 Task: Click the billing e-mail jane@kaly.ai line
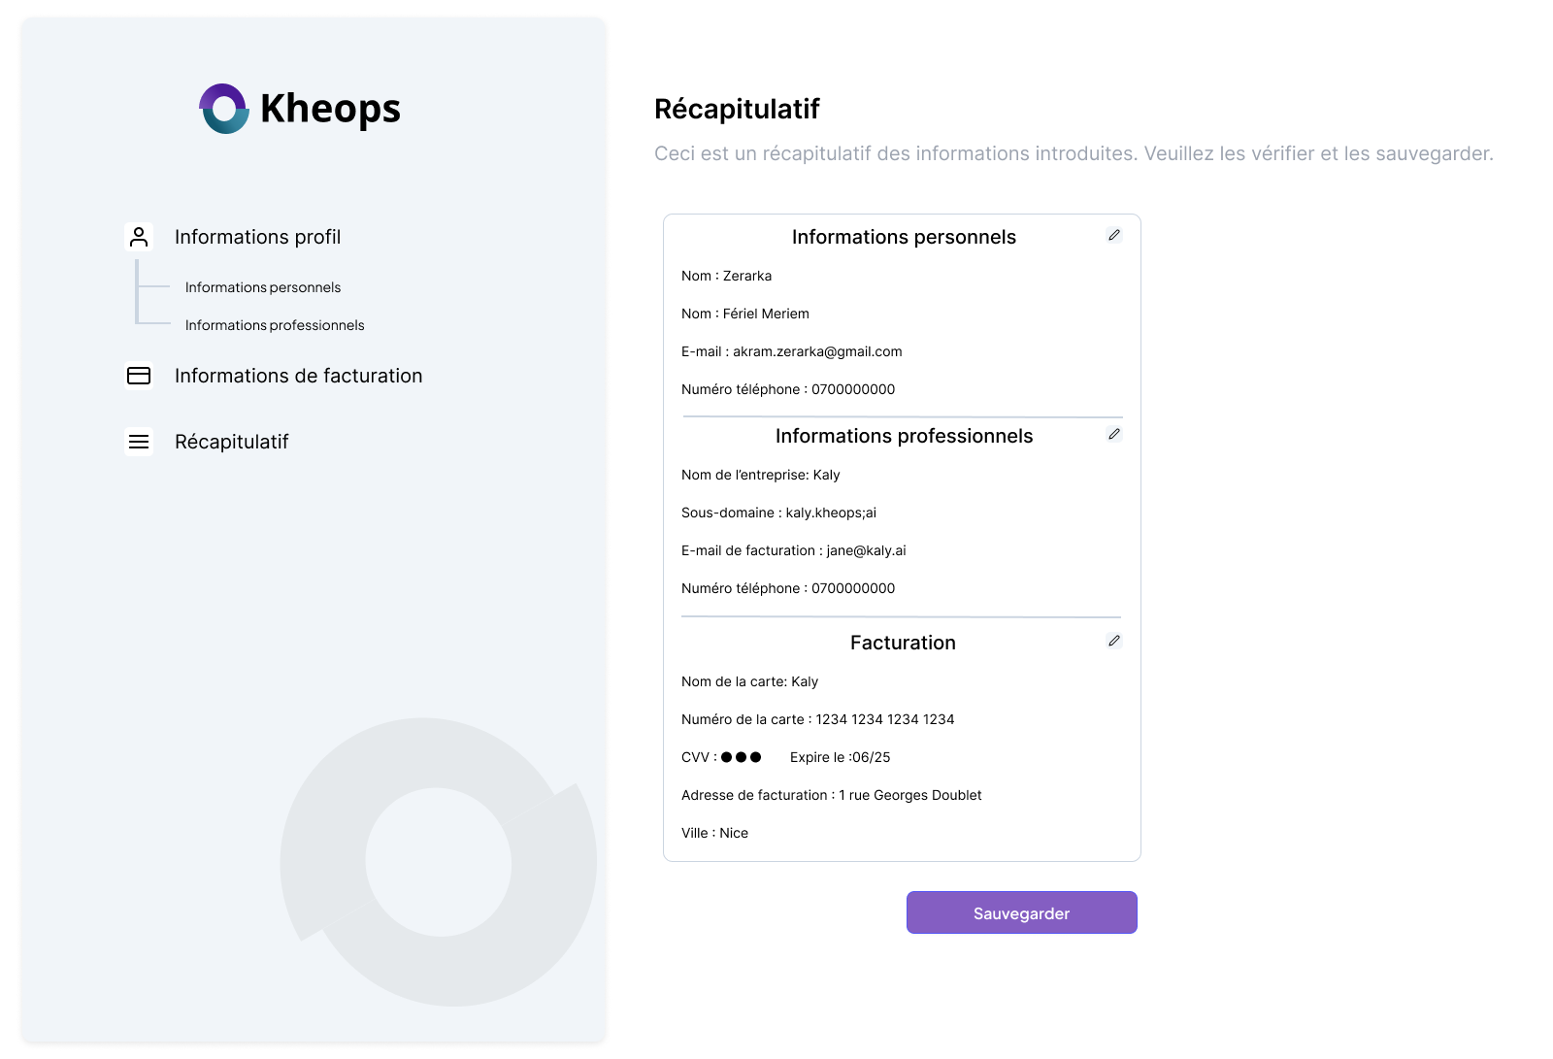793,550
